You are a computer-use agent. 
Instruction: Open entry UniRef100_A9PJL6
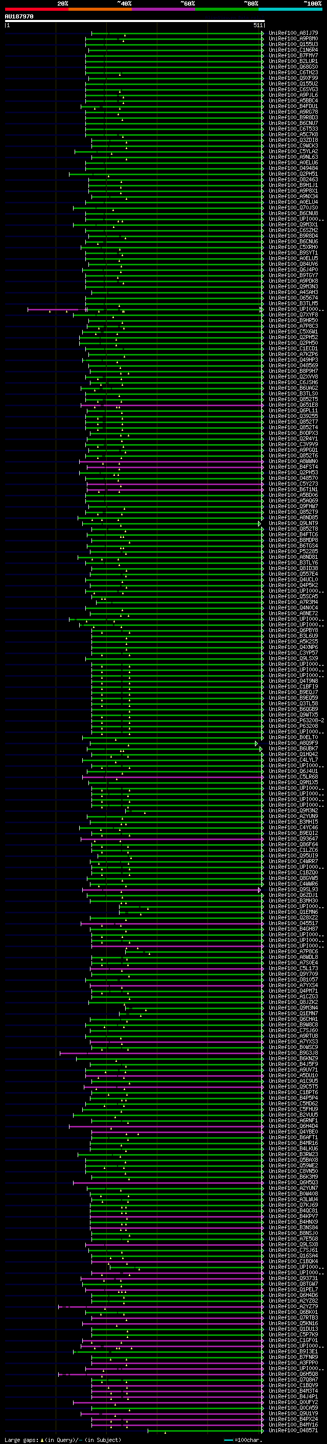tap(293, 95)
